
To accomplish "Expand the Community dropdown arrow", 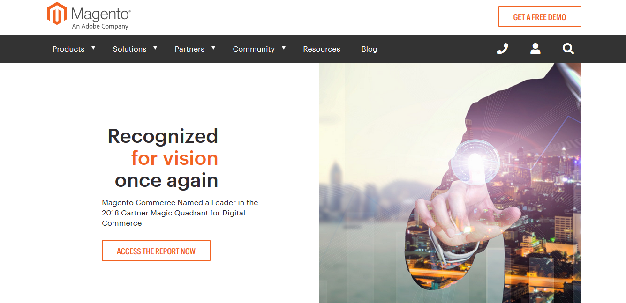I will [x=284, y=48].
